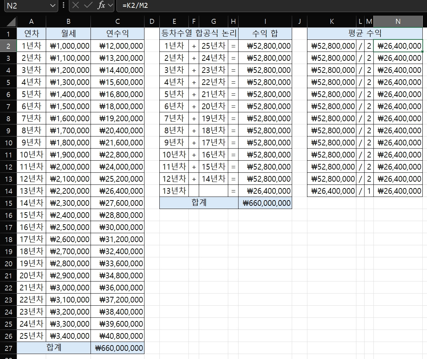Screen dimensions: 427x359
Task: Click the 연차 header cell
Action: tap(31, 34)
